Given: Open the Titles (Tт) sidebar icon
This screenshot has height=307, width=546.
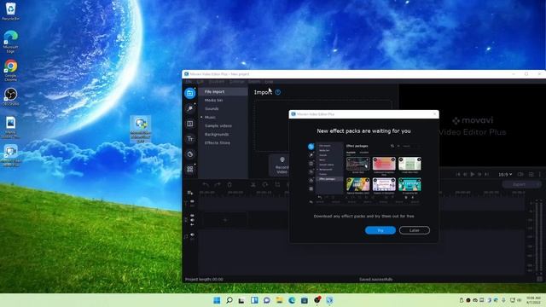Looking at the screenshot, I should [x=189, y=139].
